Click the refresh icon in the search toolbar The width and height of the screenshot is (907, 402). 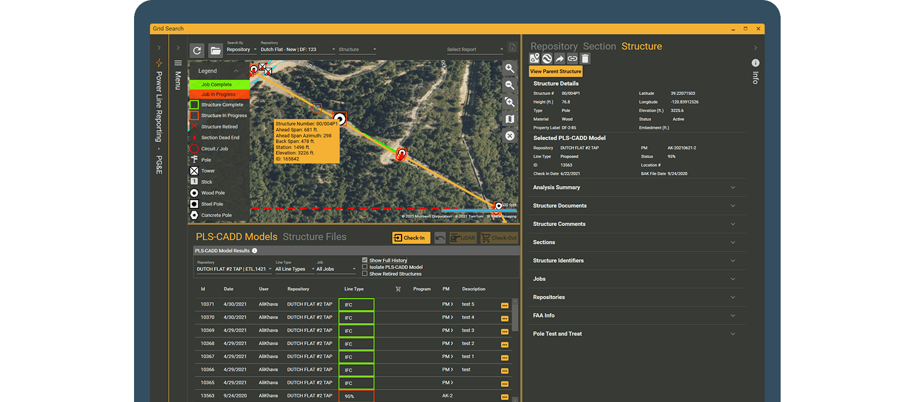tap(197, 50)
